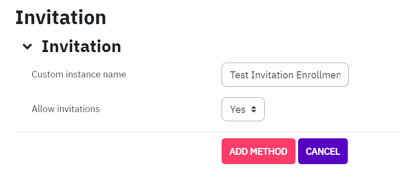Click the Allow invitations label
Screen dimensions: 401x172
pos(66,109)
